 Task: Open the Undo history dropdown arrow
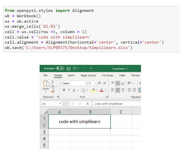tap(78, 68)
